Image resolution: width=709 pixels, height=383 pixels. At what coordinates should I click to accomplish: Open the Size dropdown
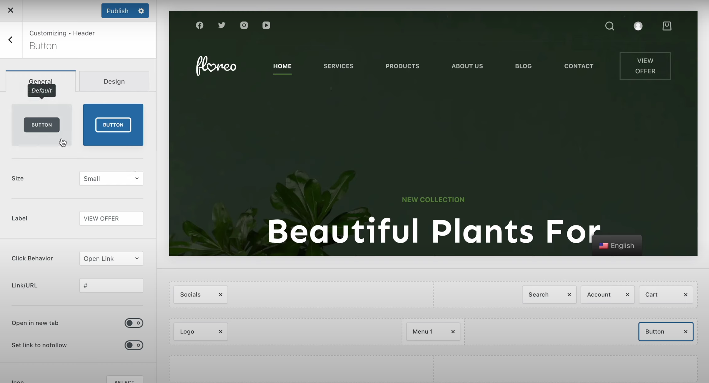pyautogui.click(x=111, y=179)
